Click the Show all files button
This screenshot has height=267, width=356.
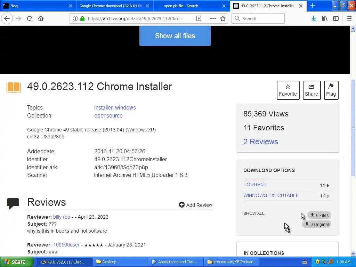(x=175, y=36)
